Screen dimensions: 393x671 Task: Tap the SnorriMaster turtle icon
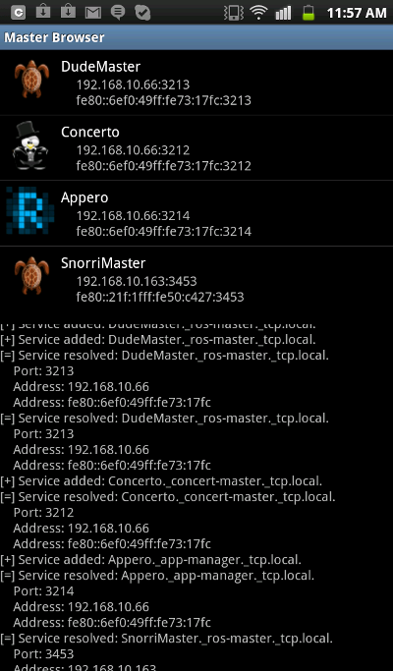[31, 276]
